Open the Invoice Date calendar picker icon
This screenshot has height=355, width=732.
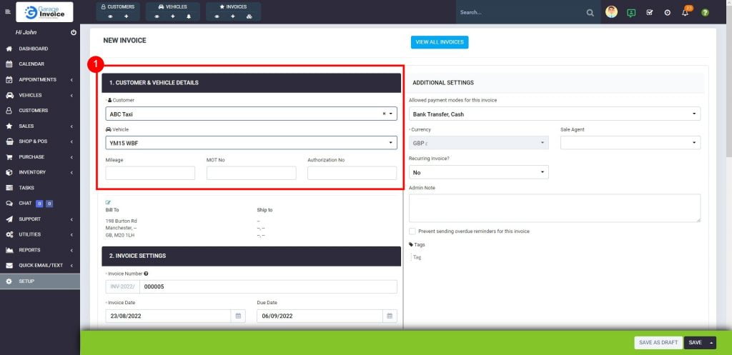coord(237,316)
